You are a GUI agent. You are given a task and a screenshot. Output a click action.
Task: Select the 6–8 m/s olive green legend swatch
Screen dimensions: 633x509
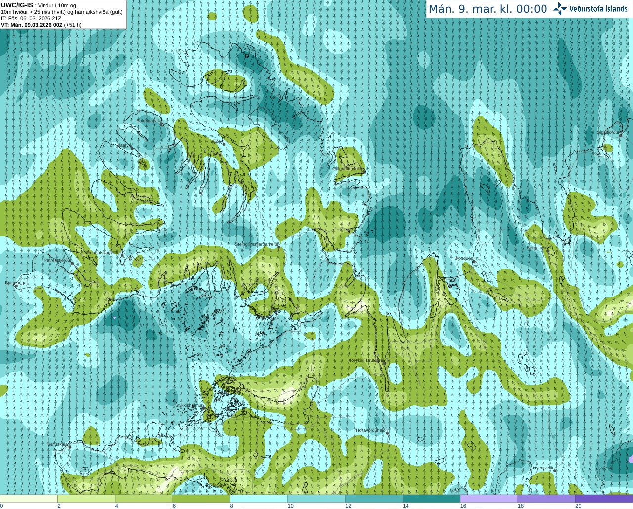(x=201, y=499)
